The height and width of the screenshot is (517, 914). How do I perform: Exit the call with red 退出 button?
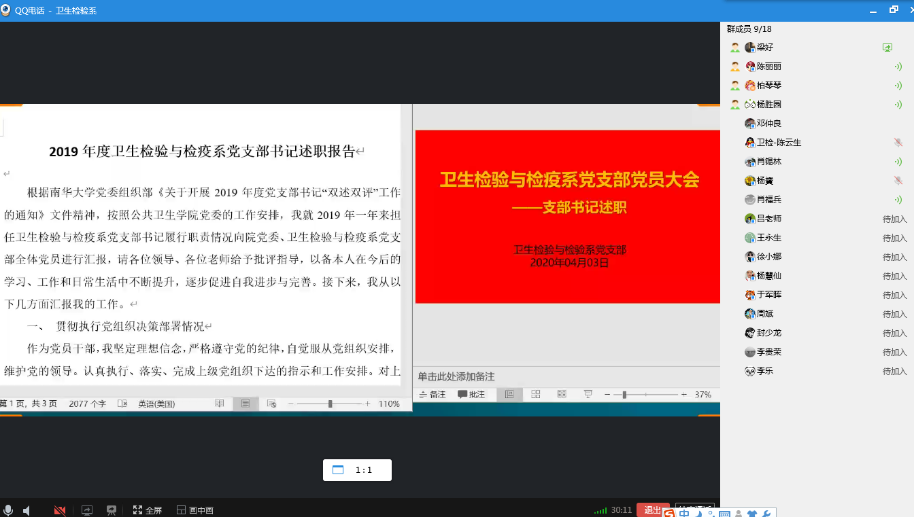pyautogui.click(x=651, y=510)
